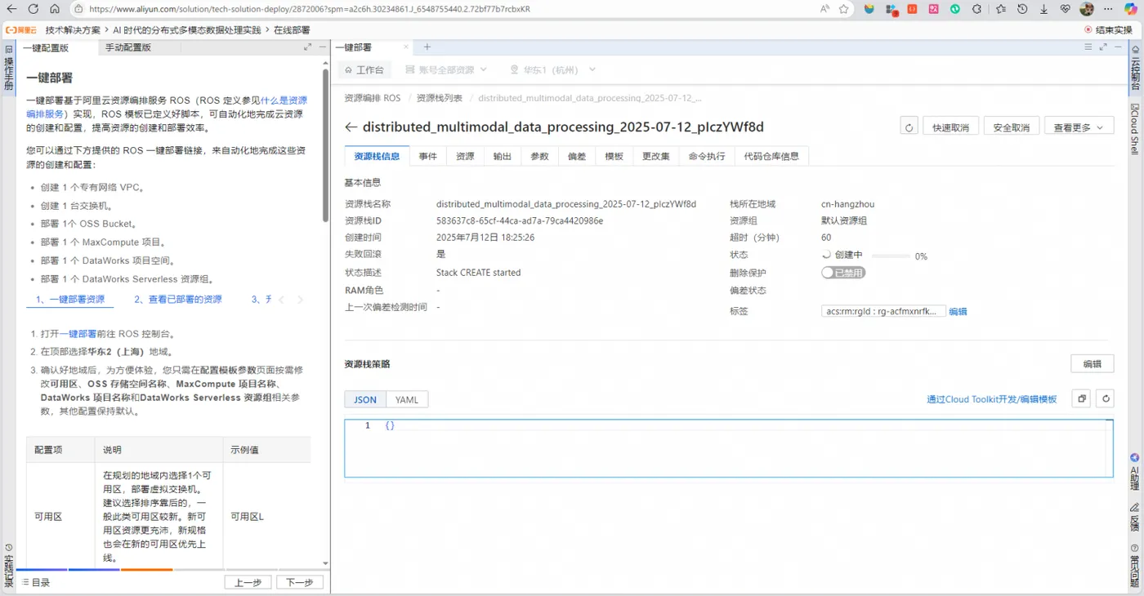Screen dimensions: 1144x596
Task: Add a new console tab with the plus icon
Action: [427, 47]
